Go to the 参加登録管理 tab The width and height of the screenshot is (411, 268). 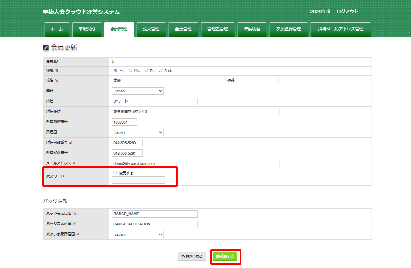(288, 29)
